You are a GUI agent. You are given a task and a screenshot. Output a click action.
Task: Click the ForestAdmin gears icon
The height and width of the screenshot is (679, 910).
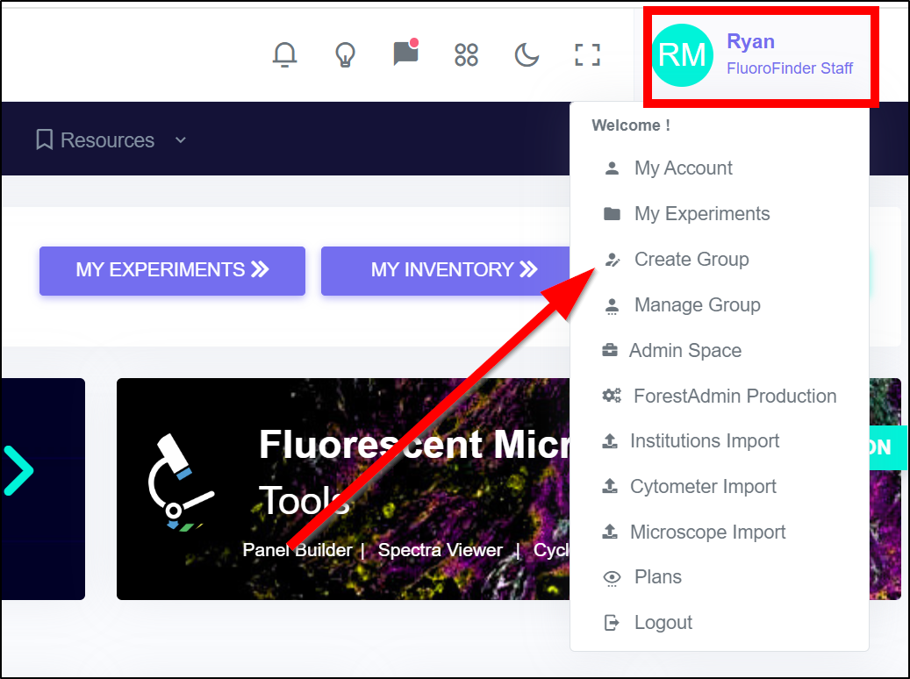point(612,396)
